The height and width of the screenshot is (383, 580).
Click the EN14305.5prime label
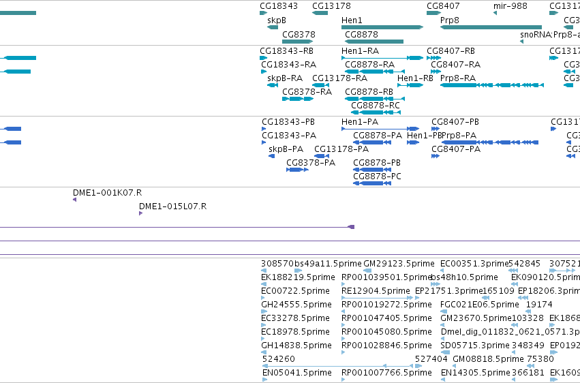[x=476, y=373]
